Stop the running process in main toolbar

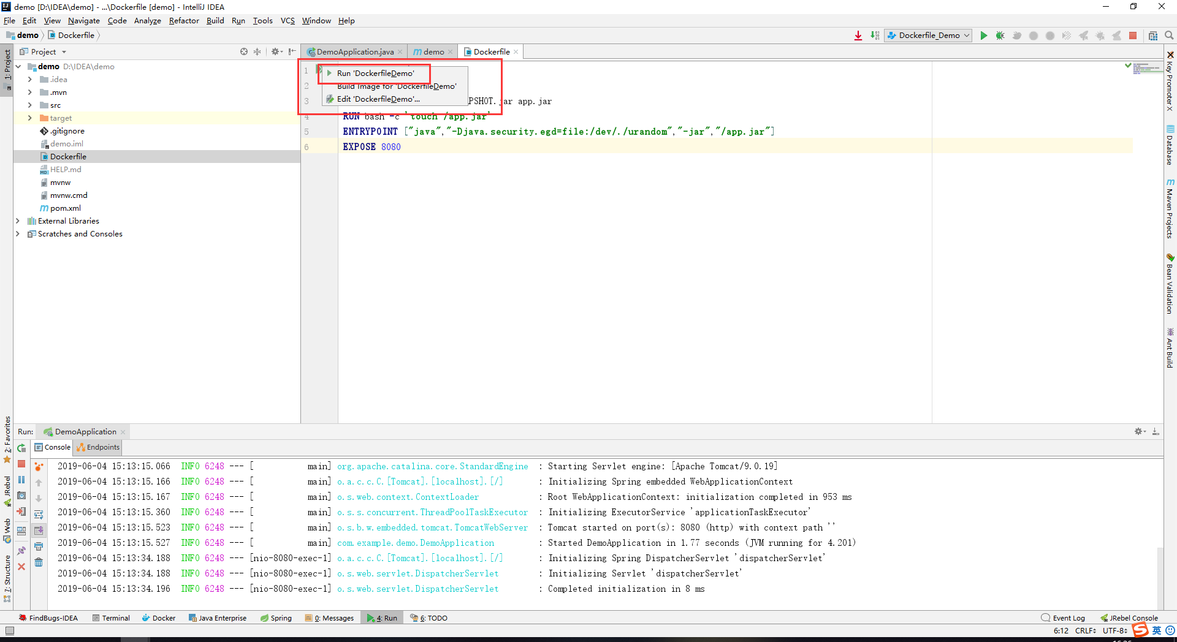click(1133, 36)
